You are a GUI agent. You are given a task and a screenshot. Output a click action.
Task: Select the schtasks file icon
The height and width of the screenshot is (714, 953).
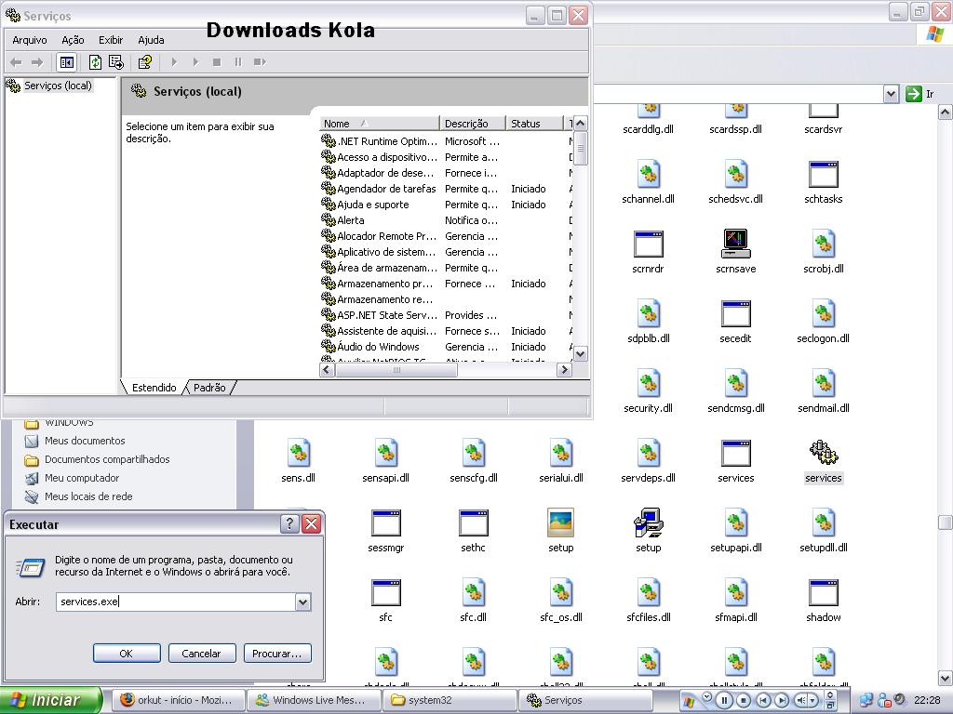(x=823, y=174)
